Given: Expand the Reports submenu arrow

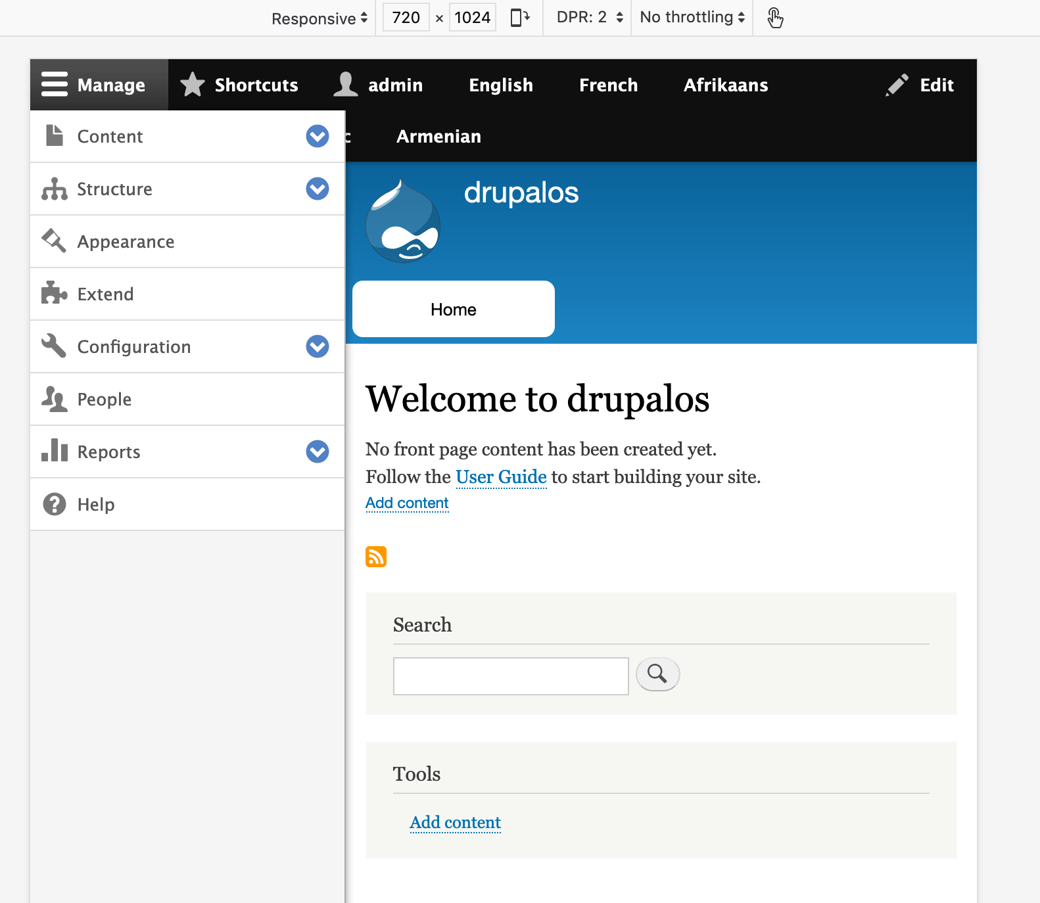Looking at the screenshot, I should pyautogui.click(x=318, y=451).
